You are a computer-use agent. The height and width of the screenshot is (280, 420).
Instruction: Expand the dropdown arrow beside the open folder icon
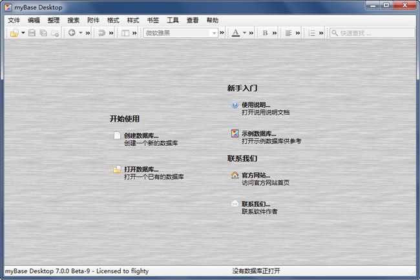point(23,33)
